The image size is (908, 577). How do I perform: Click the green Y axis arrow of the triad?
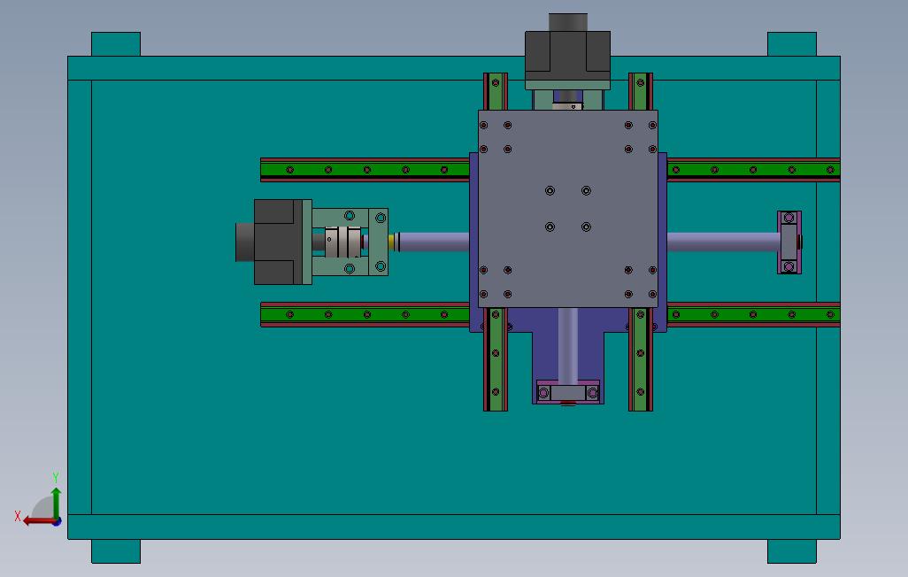click(x=56, y=503)
